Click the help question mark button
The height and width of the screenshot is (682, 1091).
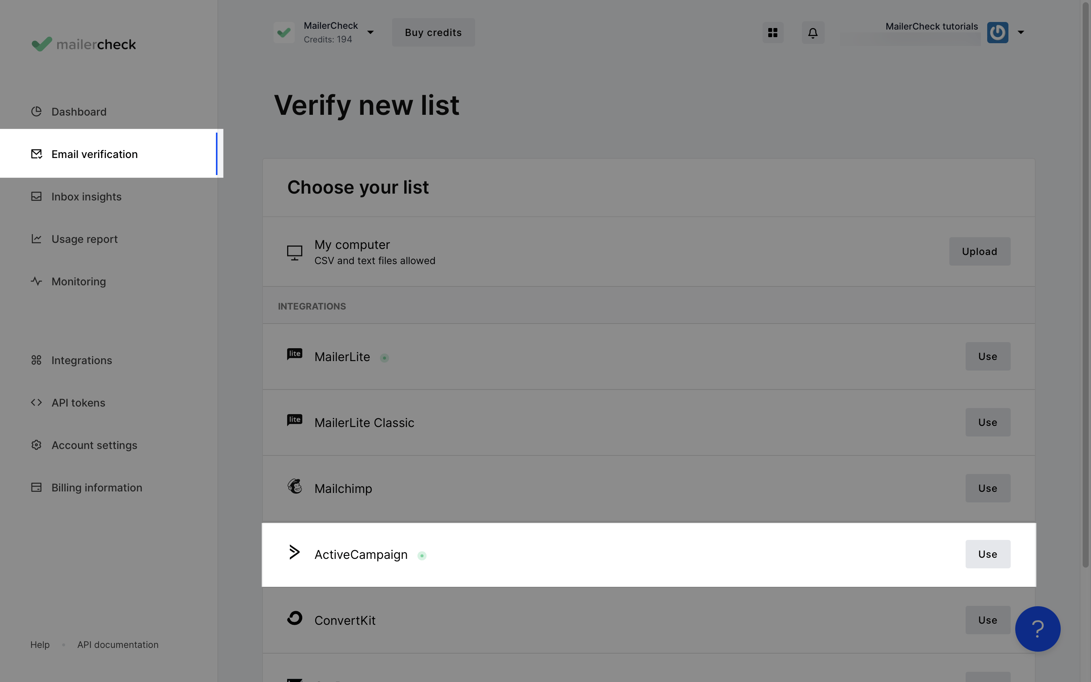[1037, 629]
